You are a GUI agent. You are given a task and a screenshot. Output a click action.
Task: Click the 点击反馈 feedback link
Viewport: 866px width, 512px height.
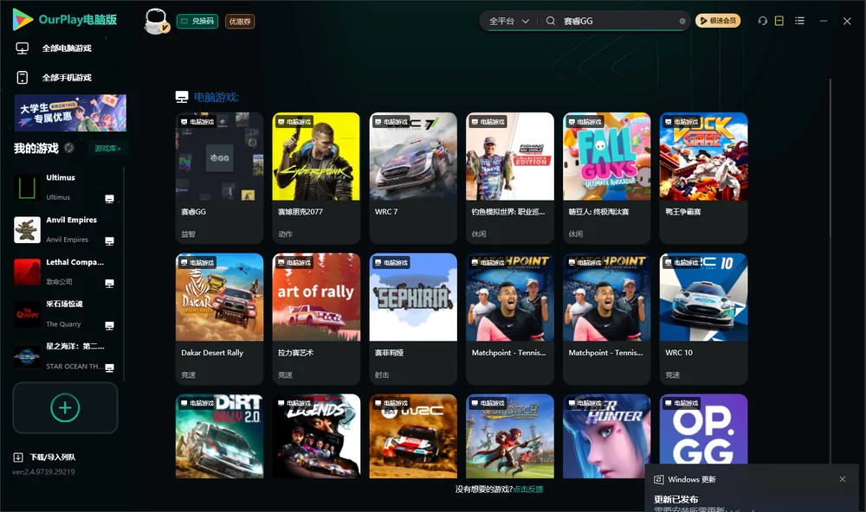click(x=528, y=489)
